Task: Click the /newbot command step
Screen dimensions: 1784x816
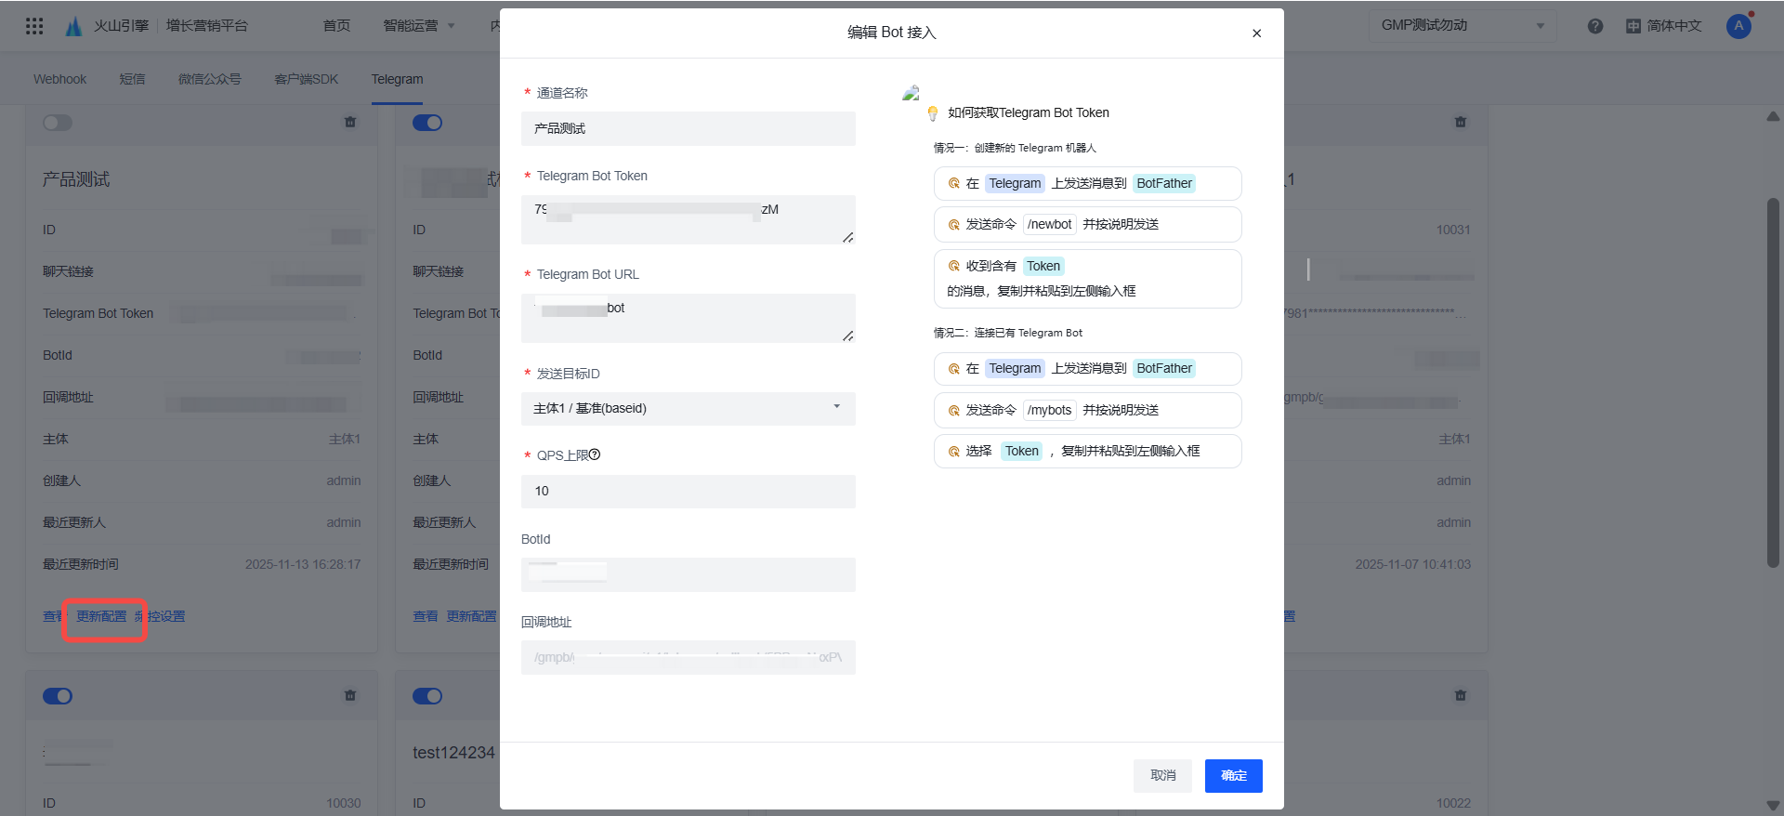Action: [1087, 224]
